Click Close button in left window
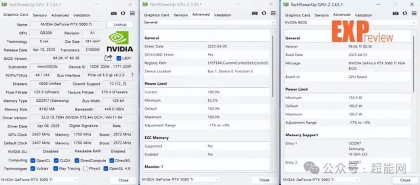The height and width of the screenshot is (185, 420). pyautogui.click(x=123, y=180)
